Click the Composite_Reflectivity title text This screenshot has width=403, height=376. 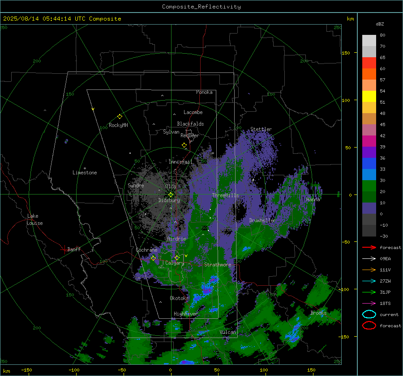201,7
